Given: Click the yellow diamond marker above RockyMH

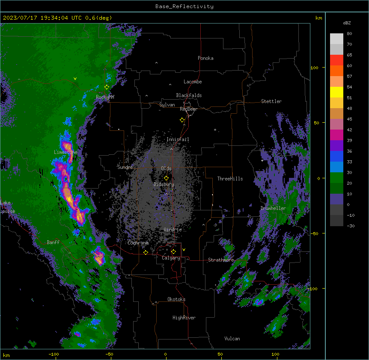Looking at the screenshot, I should pyautogui.click(x=107, y=87).
